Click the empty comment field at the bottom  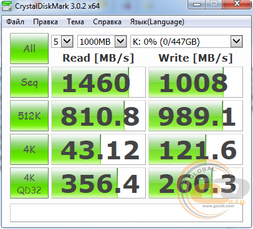coord(126,213)
